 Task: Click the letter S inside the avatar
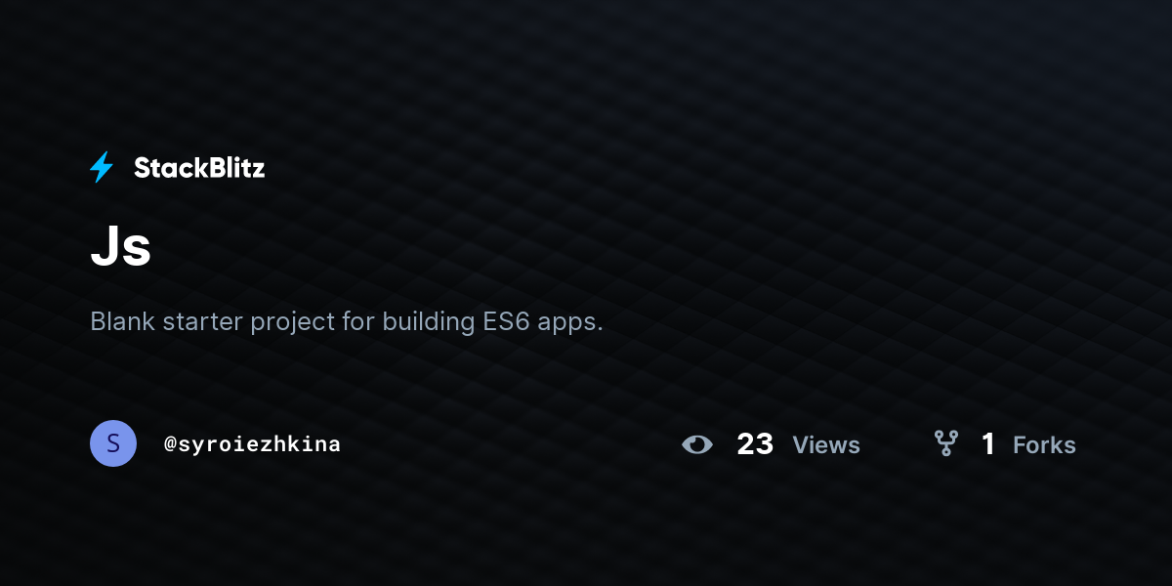[x=113, y=443]
